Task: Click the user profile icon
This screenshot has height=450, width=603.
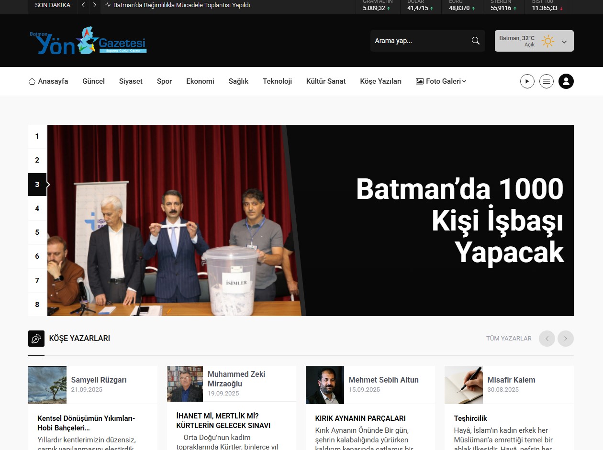Action: tap(566, 81)
